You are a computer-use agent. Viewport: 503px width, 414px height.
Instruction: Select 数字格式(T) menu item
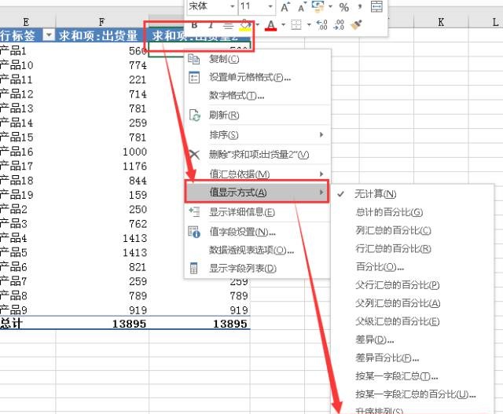point(257,95)
